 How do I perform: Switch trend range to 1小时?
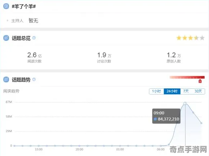click(x=156, y=91)
